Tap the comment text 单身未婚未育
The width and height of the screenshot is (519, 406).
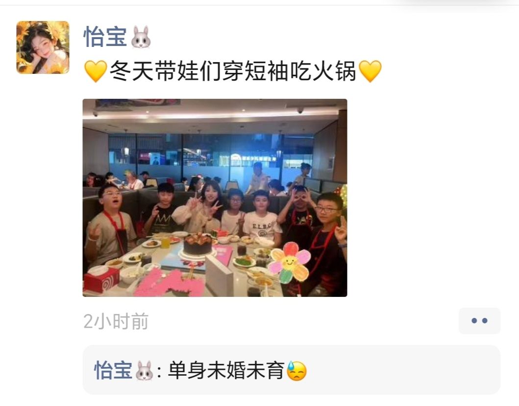pos(226,370)
